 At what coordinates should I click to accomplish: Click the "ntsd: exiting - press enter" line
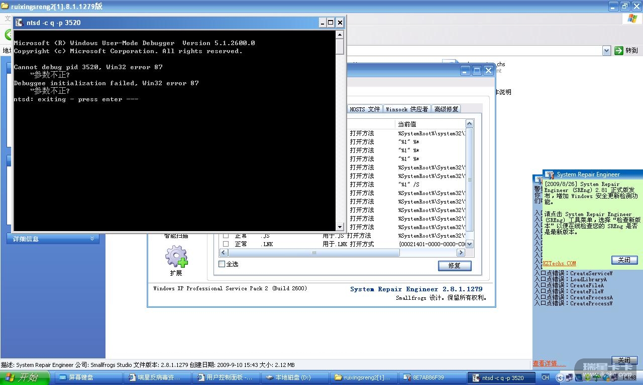[x=76, y=99]
